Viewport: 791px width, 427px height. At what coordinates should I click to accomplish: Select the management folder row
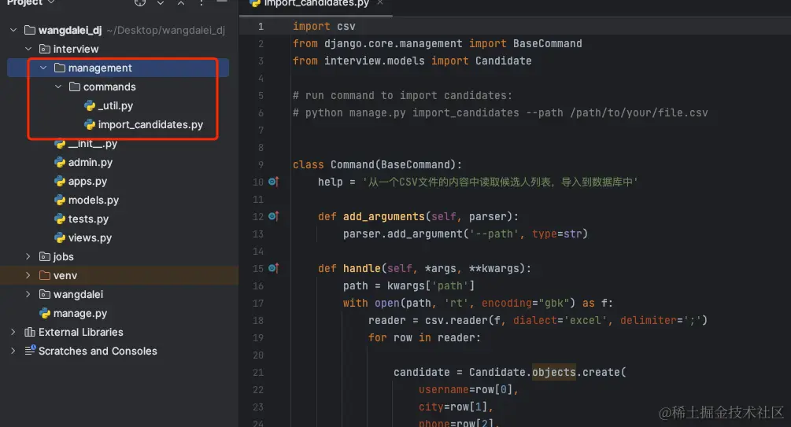tap(118, 68)
